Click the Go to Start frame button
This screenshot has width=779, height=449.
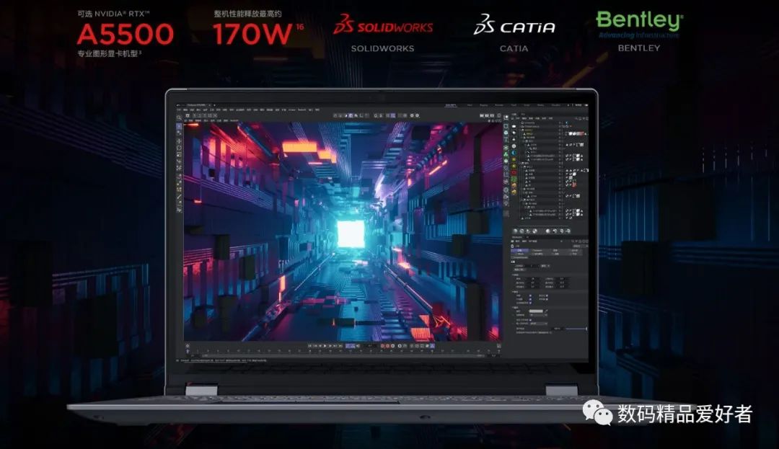pyautogui.click(x=309, y=346)
